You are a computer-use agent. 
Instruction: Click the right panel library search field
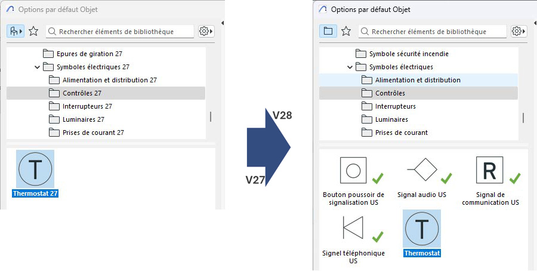pyautogui.click(x=433, y=32)
